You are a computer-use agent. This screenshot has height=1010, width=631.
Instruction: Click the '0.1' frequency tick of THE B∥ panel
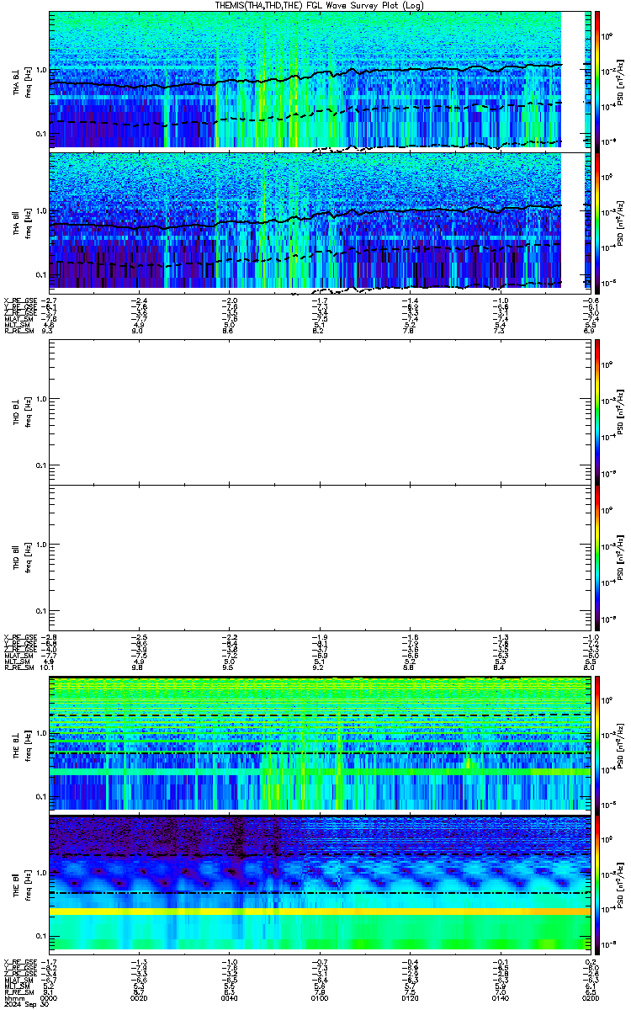click(x=41, y=936)
